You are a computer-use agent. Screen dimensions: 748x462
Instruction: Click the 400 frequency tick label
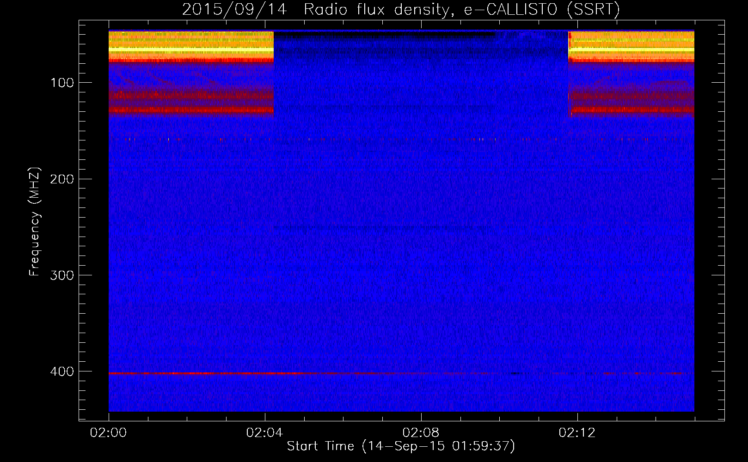click(x=62, y=371)
